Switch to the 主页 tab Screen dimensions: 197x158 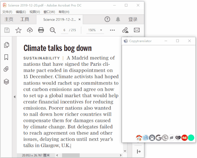pos(9,19)
